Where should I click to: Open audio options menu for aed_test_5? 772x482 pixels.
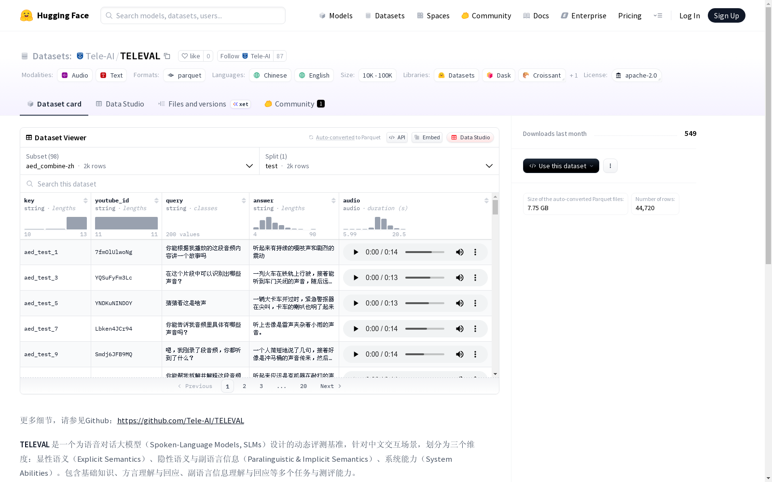point(475,303)
